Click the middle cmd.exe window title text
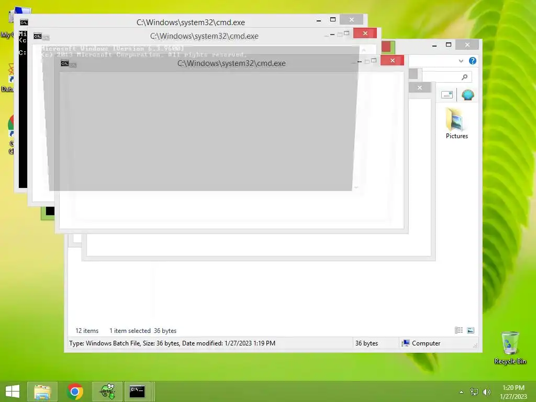The width and height of the screenshot is (536, 402). click(x=204, y=36)
